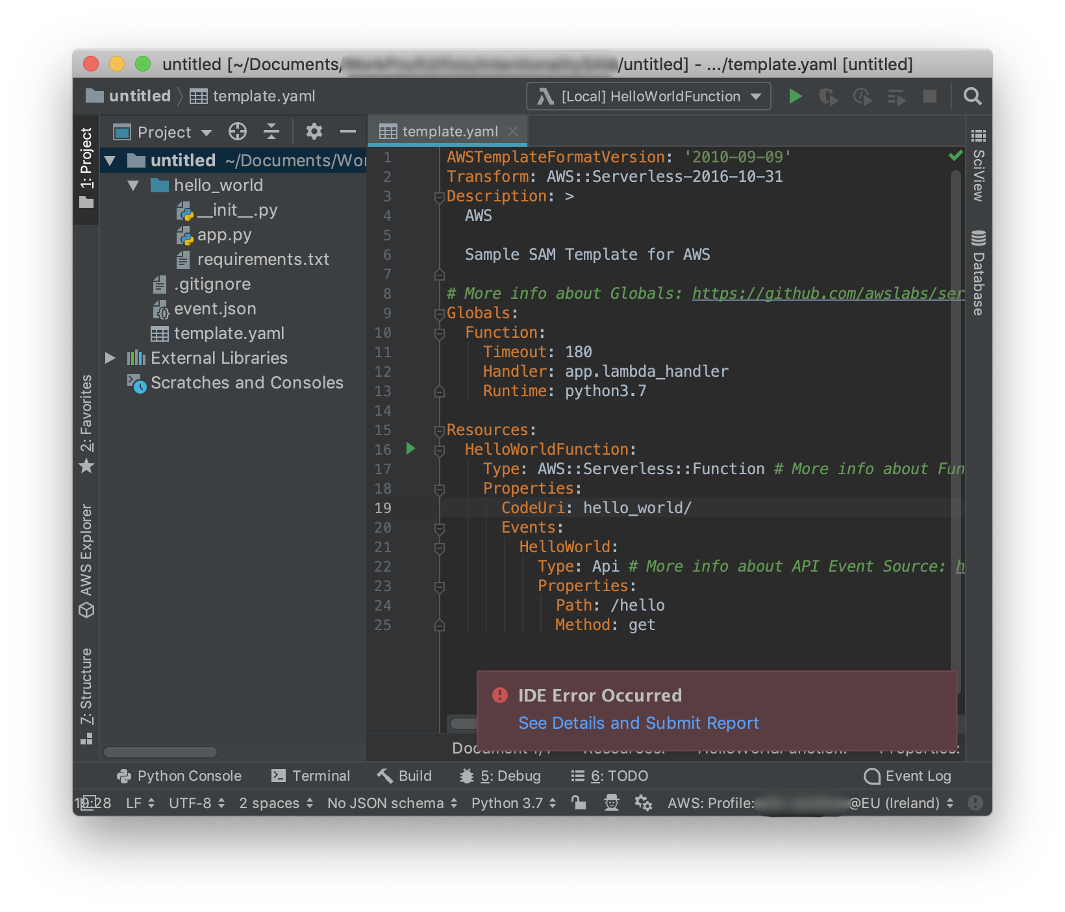
Task: Click See Details and Submit Report link
Action: coord(638,722)
